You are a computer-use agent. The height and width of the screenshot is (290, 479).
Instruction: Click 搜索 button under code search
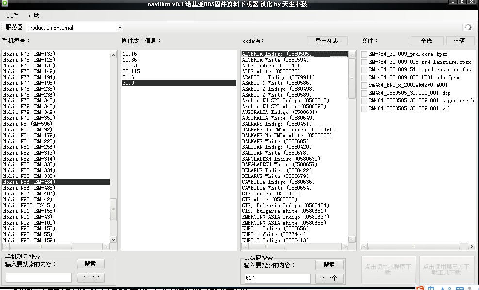click(329, 265)
